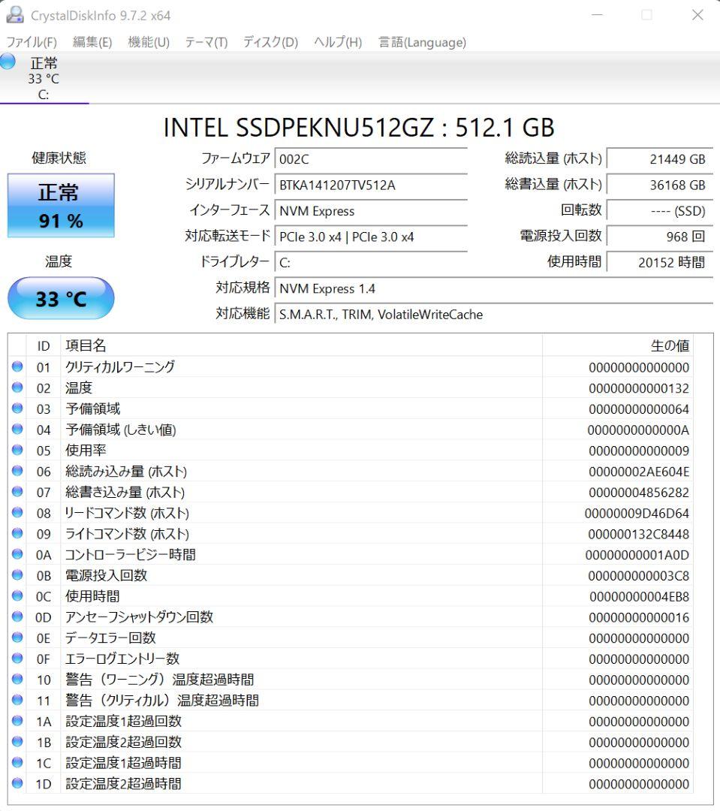Screen dimensions: 720x811
Task: Click power on hours value 20152 時間
Action: [x=660, y=263]
